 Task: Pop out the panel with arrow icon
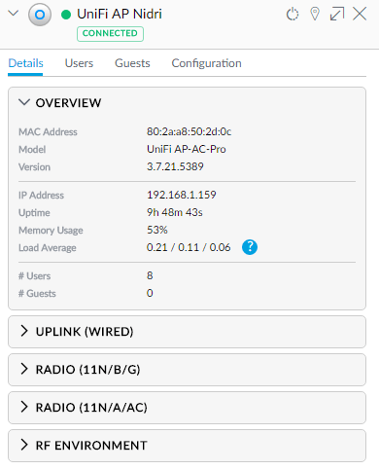(337, 14)
